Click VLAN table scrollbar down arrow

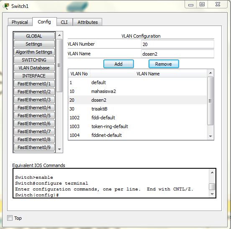(x=210, y=136)
